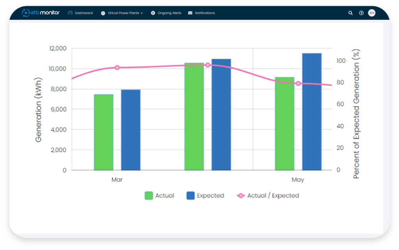Image resolution: width=399 pixels, height=250 pixels.
Task: Click the Notifications link
Action: coord(204,12)
